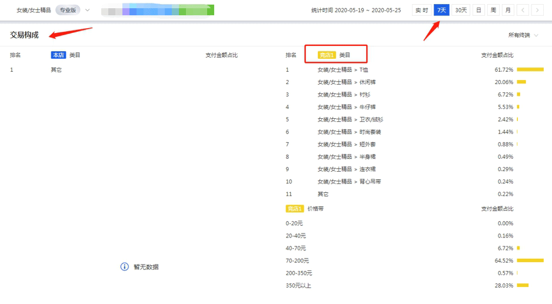The height and width of the screenshot is (304, 552).
Task: Select the 实时 real-time option
Action: (421, 10)
